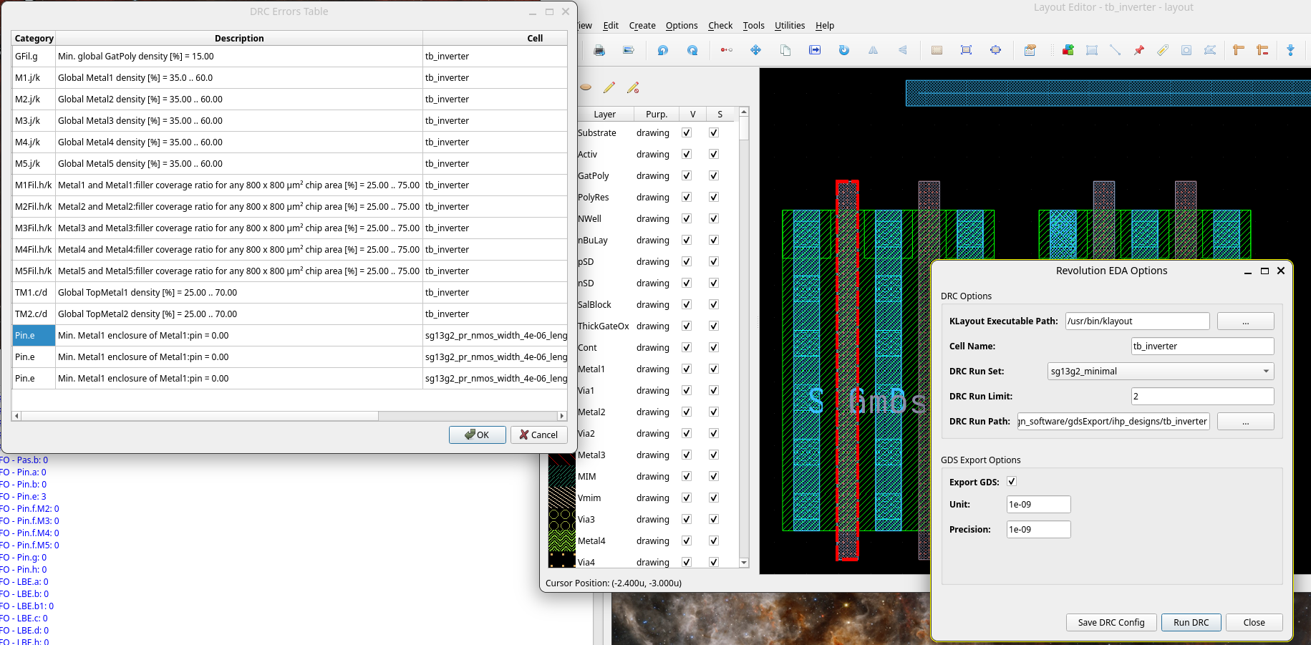
Task: Click the red pushpin pin tool
Action: tap(1138, 50)
